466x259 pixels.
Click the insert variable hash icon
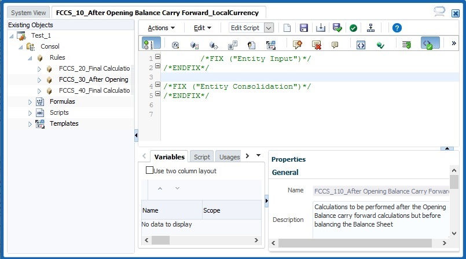coord(233,45)
